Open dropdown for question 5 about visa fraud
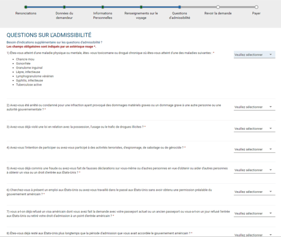The image size is (281, 237). point(254,170)
